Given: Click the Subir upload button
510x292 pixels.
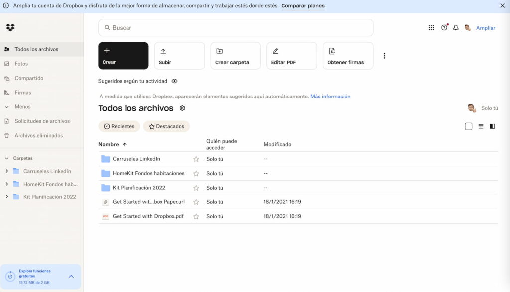Looking at the screenshot, I should coord(179,56).
